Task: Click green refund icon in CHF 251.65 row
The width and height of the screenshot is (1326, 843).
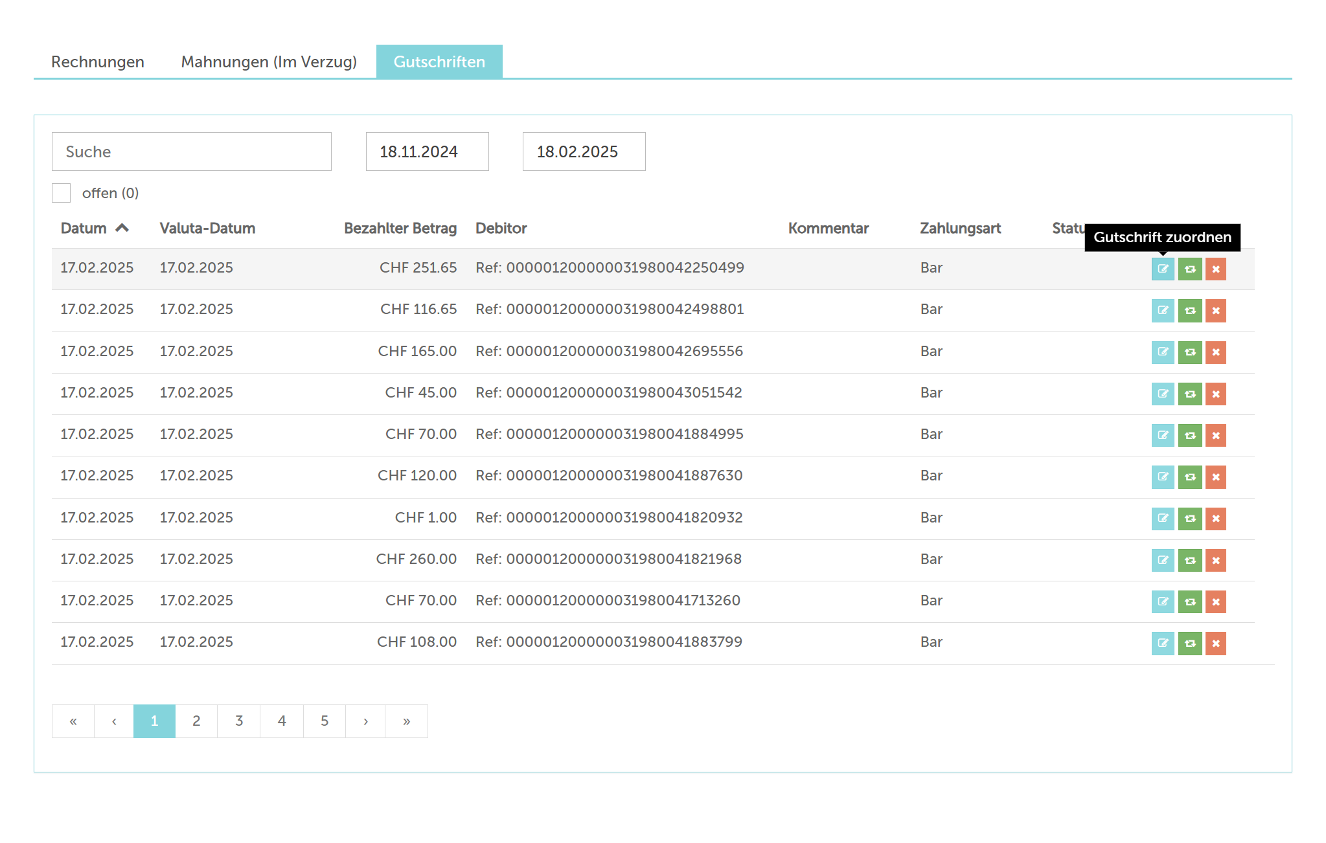Action: coord(1190,269)
